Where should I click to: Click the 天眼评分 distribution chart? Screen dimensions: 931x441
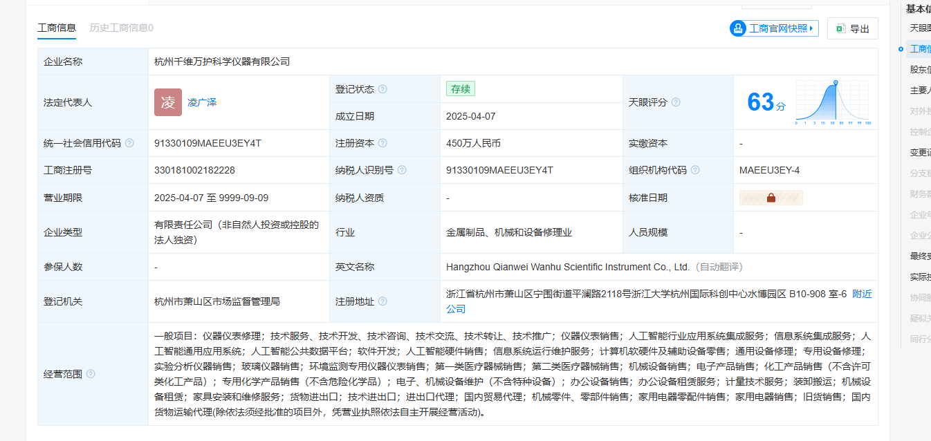click(x=833, y=102)
